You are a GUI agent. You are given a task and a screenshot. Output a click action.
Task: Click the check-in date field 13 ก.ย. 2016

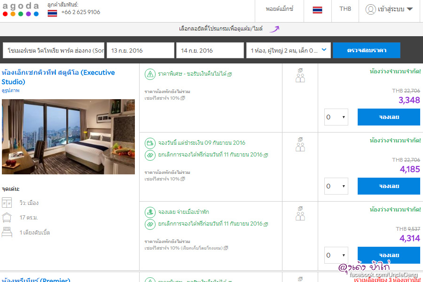pos(140,50)
